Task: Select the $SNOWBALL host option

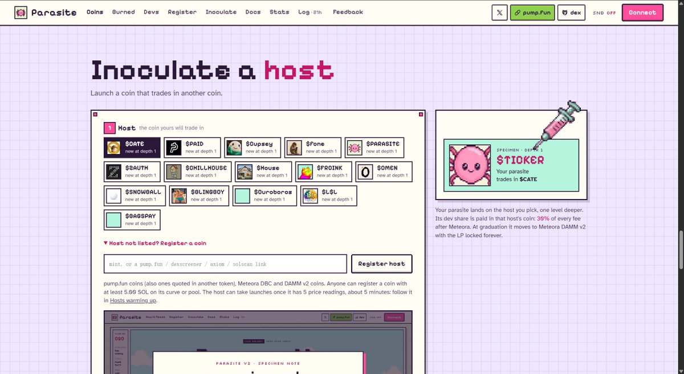Action: (135, 196)
